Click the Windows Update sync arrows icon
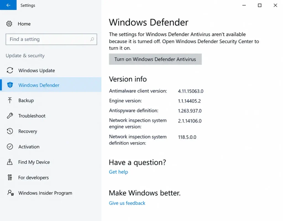The height and width of the screenshot is (221, 283). click(x=10, y=70)
